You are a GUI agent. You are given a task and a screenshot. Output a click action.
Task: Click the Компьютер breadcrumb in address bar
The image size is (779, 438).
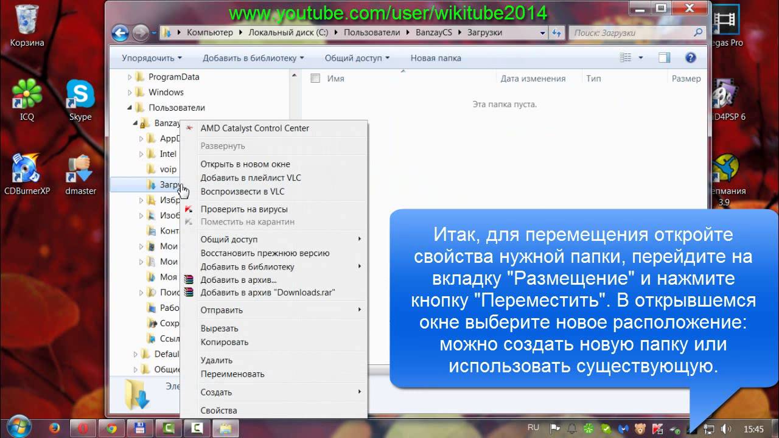tap(210, 33)
